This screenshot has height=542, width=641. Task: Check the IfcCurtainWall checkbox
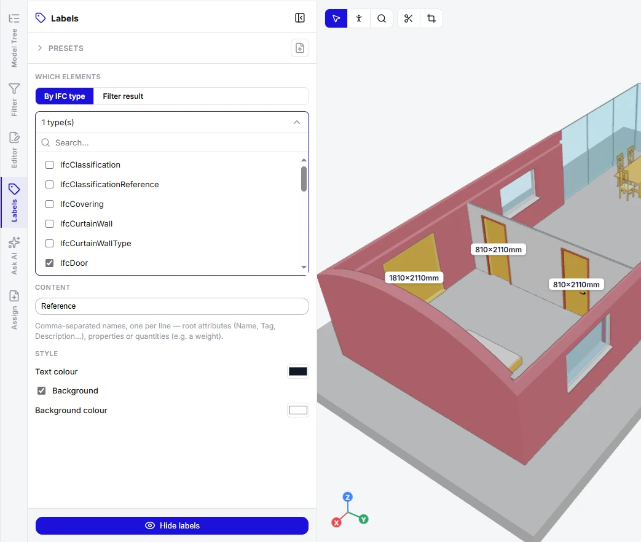[49, 223]
